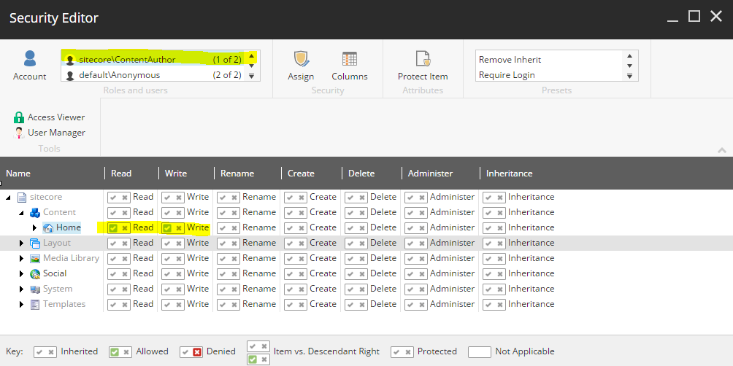This screenshot has width=733, height=366.
Task: Click the Delete column header
Action: tap(361, 174)
